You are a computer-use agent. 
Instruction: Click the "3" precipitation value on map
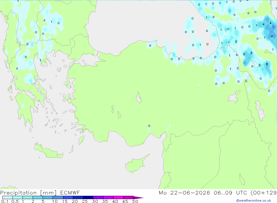(x=251, y=53)
